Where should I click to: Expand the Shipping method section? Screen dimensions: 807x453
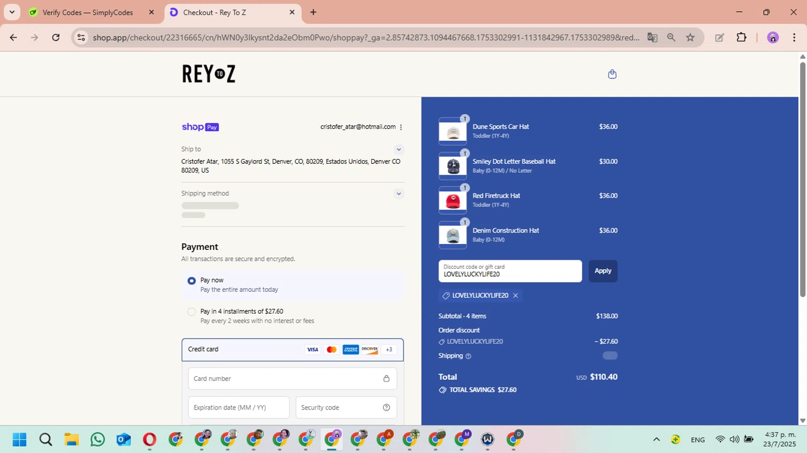tap(399, 194)
